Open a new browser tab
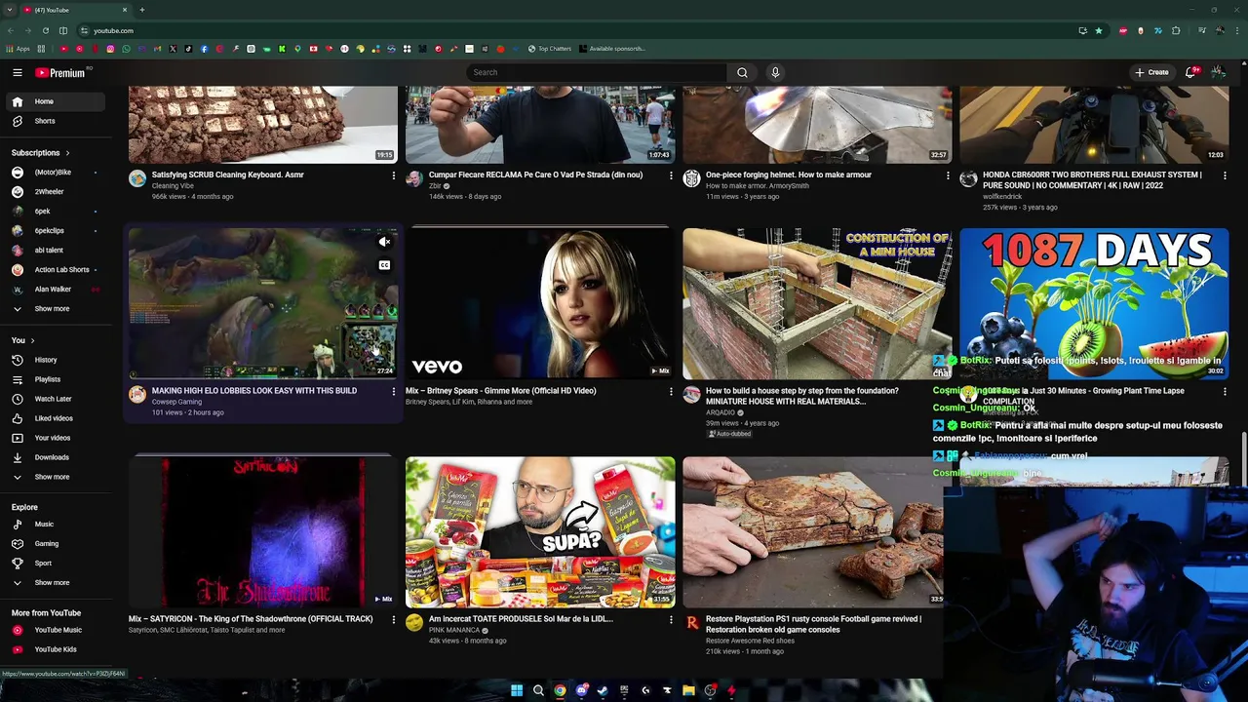 pos(142,10)
